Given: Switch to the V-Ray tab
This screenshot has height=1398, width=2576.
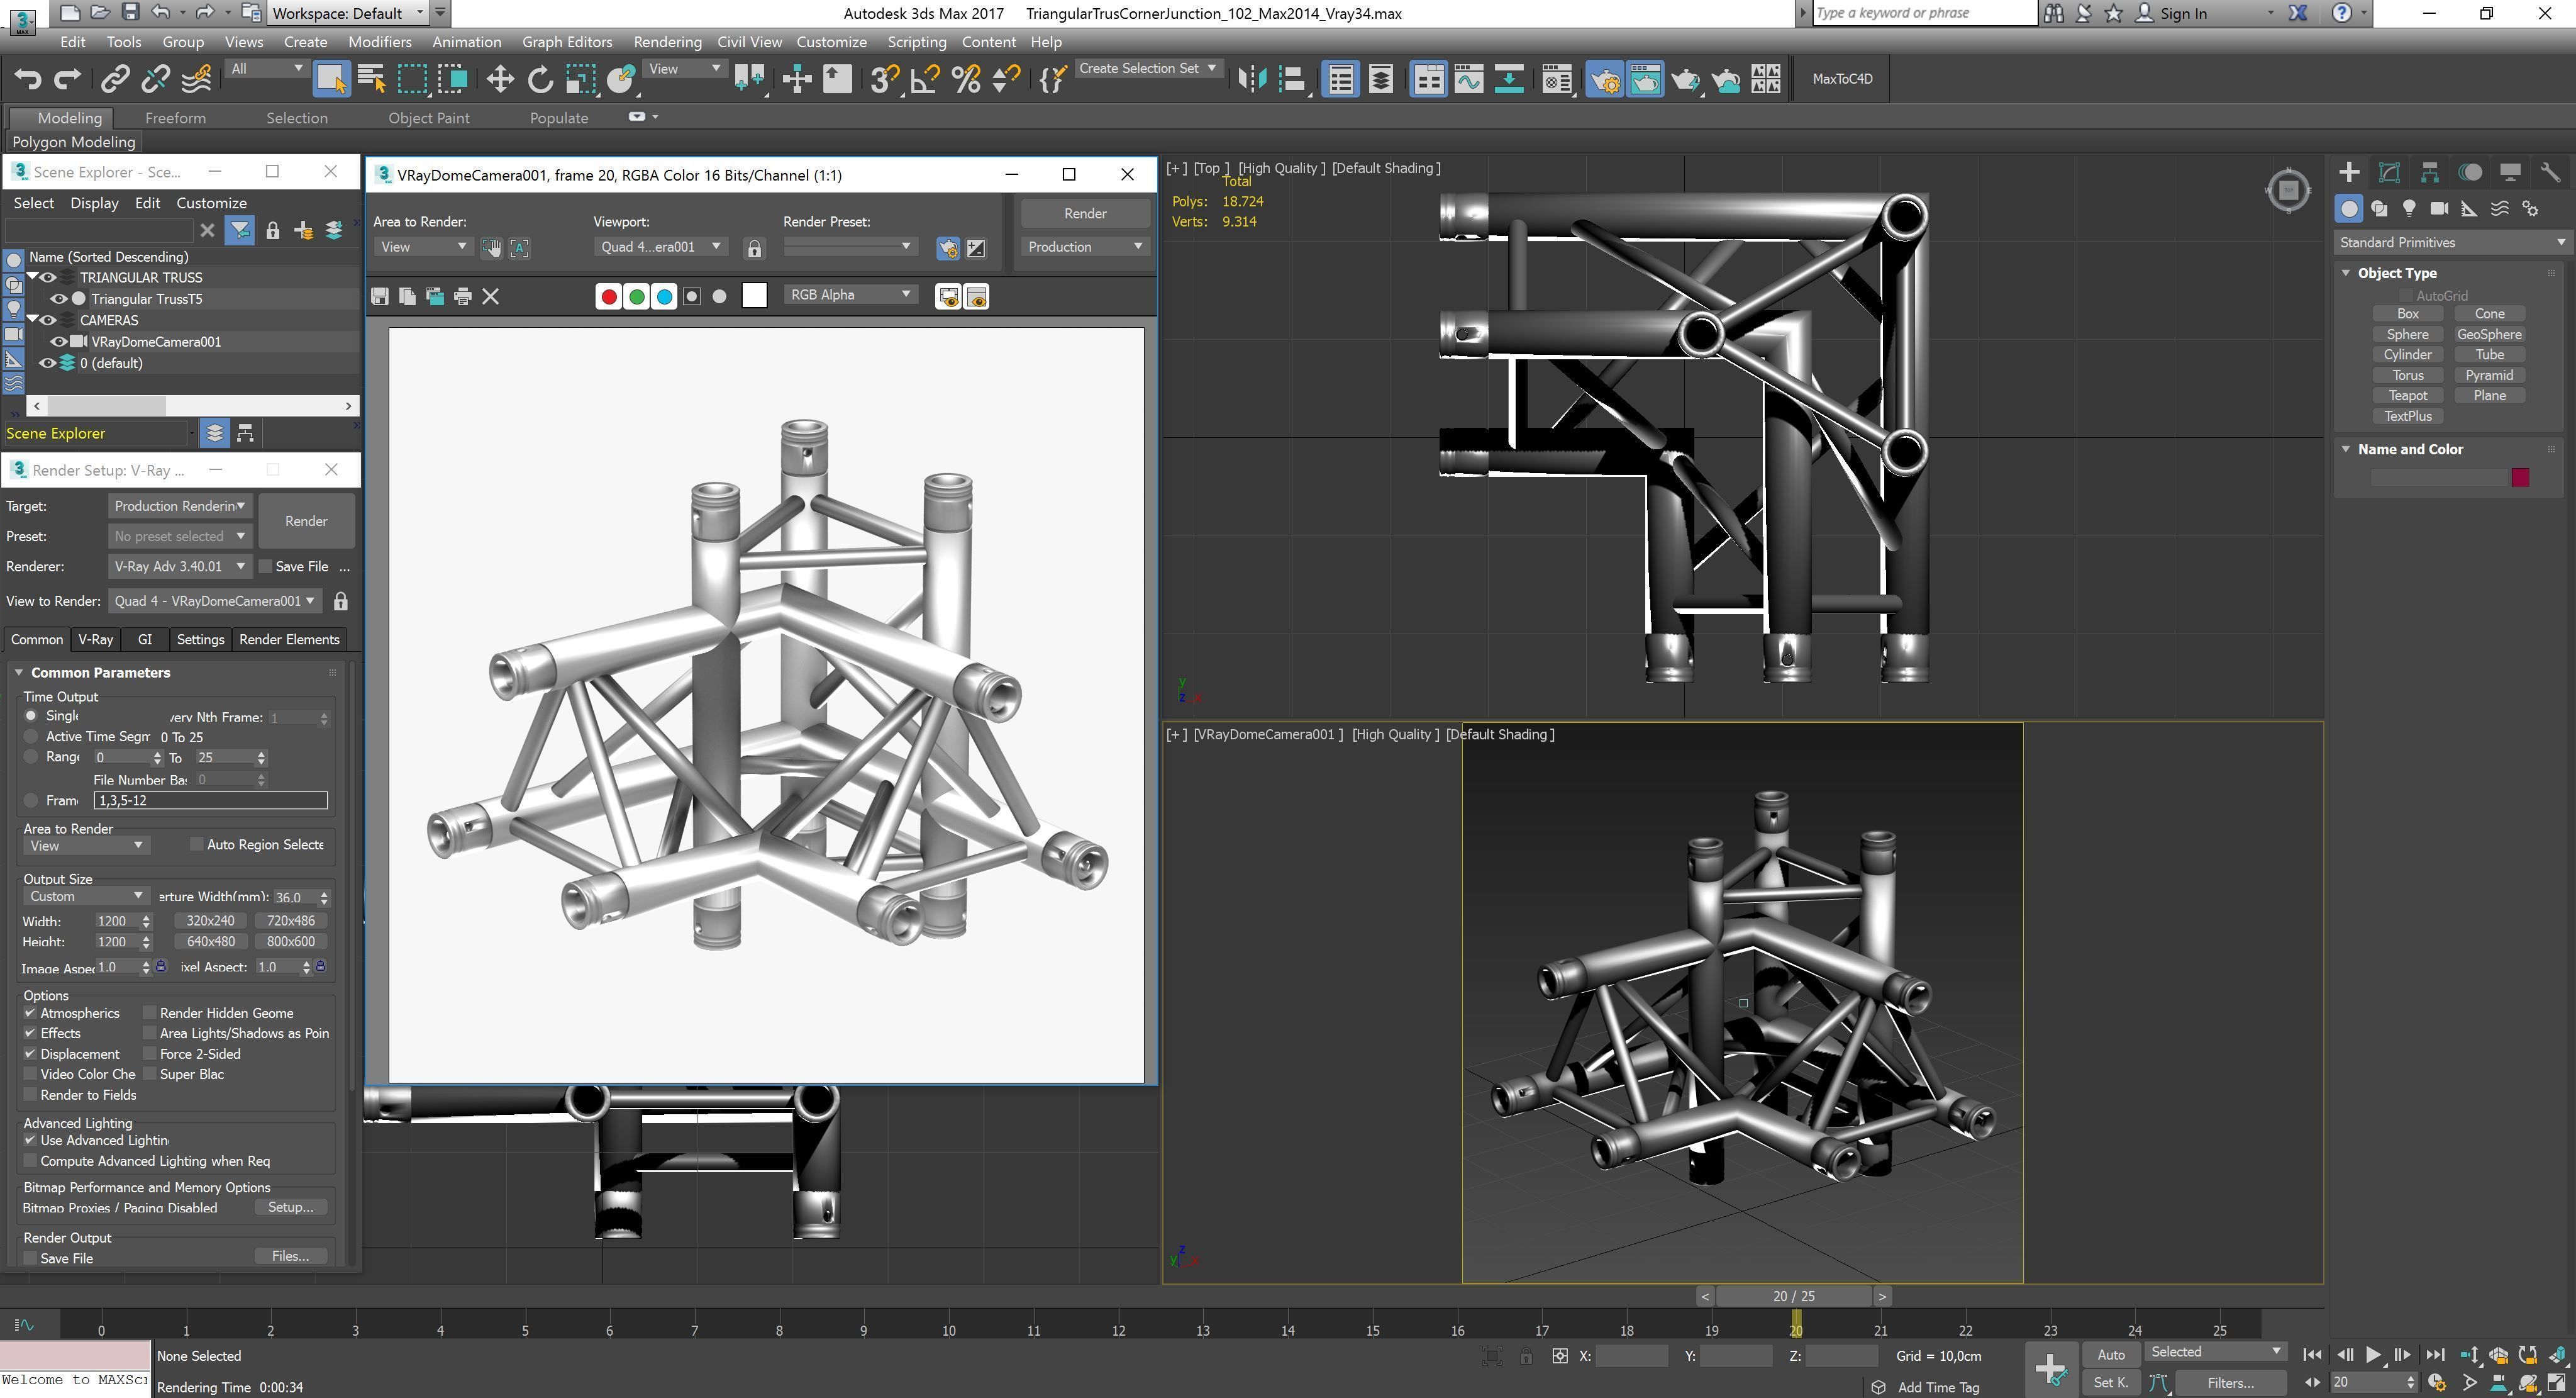Looking at the screenshot, I should tap(95, 639).
